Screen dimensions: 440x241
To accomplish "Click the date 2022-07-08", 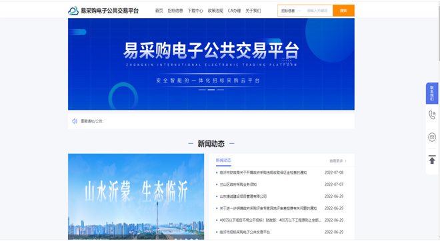I will [334, 172].
